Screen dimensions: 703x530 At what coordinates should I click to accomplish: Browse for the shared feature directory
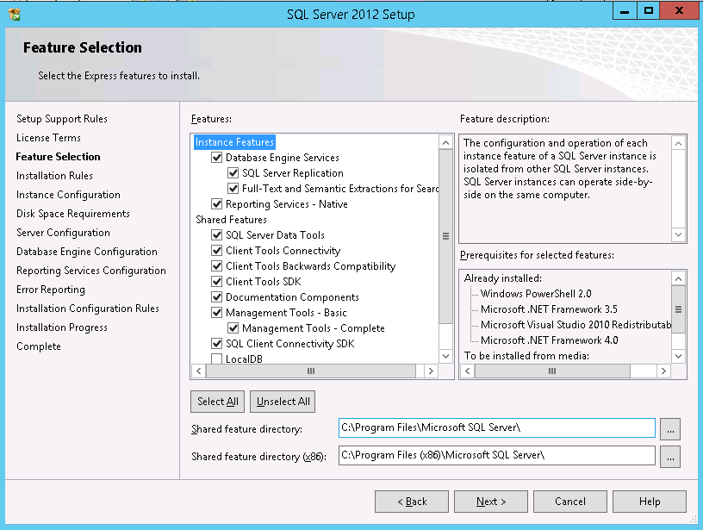[670, 429]
